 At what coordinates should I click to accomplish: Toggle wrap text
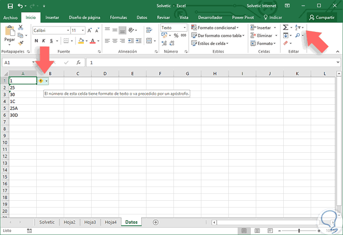pyautogui.click(x=149, y=30)
